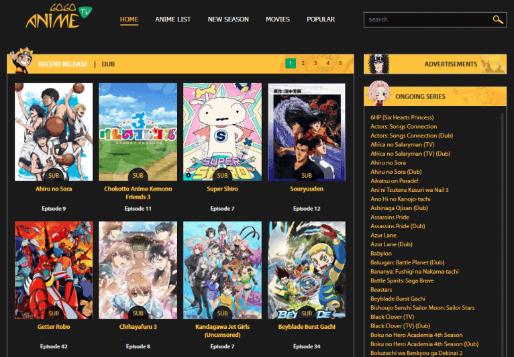Click the Naruto mascot beside Recent Release
Screen dimensions: 514x357
coord(21,60)
